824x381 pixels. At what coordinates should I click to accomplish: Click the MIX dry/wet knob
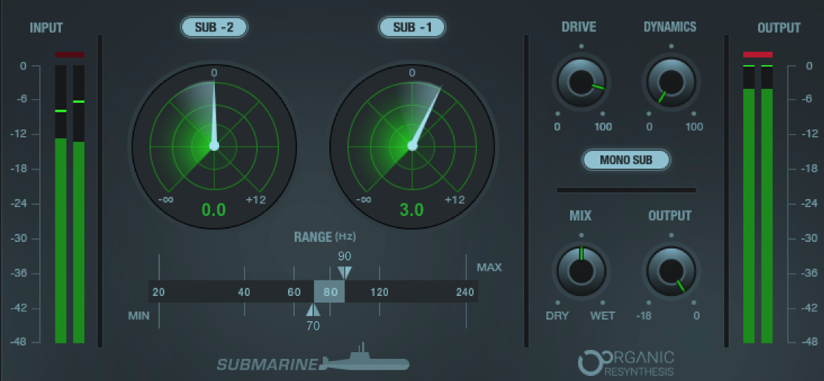(580, 270)
